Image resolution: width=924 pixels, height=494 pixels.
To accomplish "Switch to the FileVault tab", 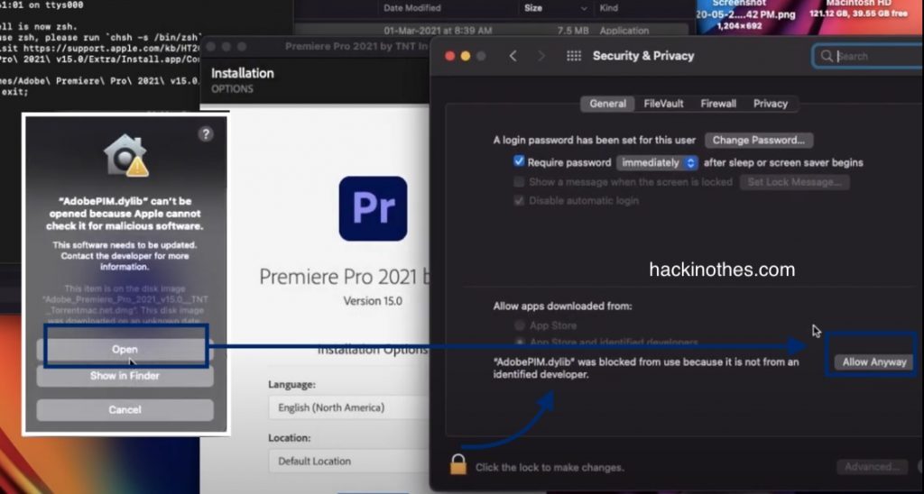I will point(663,104).
